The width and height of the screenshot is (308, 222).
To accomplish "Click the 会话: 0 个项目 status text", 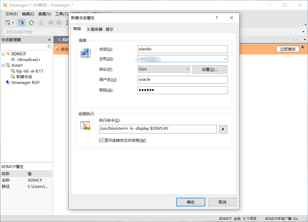I will coord(245,219).
